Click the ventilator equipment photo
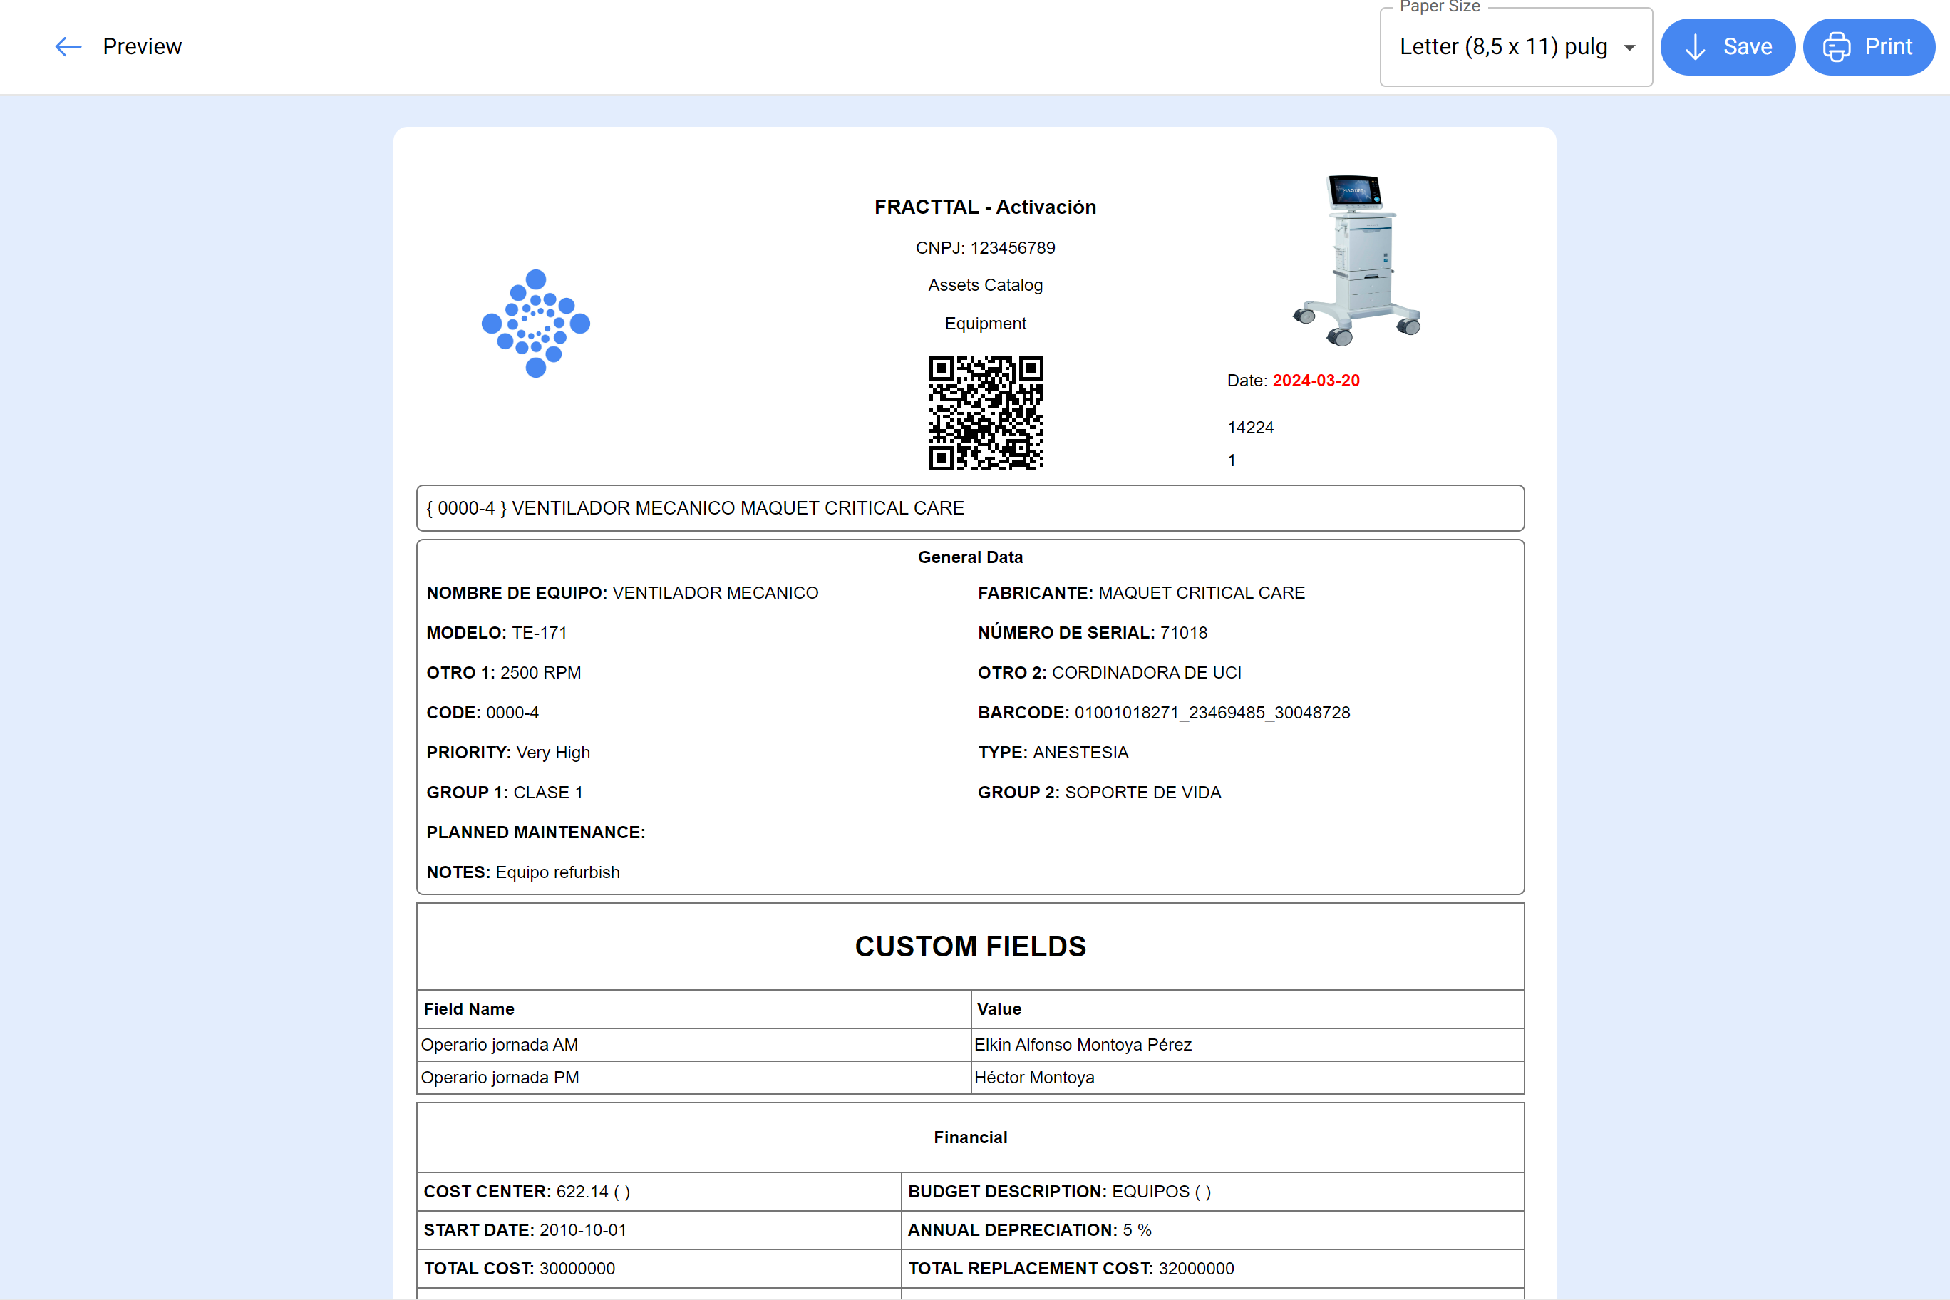Image resolution: width=1950 pixels, height=1300 pixels. pyautogui.click(x=1356, y=259)
